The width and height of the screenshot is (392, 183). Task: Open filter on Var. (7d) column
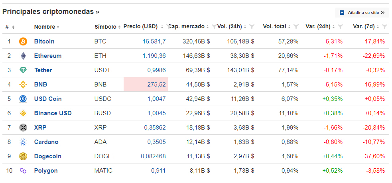[x=384, y=27]
